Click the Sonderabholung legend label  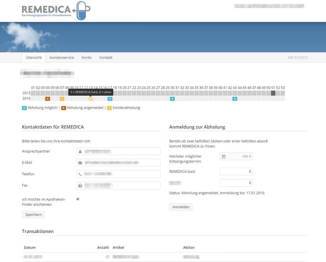tap(126, 108)
